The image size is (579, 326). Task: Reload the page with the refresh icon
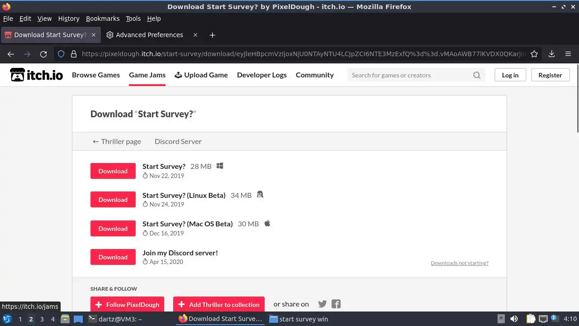coord(43,54)
